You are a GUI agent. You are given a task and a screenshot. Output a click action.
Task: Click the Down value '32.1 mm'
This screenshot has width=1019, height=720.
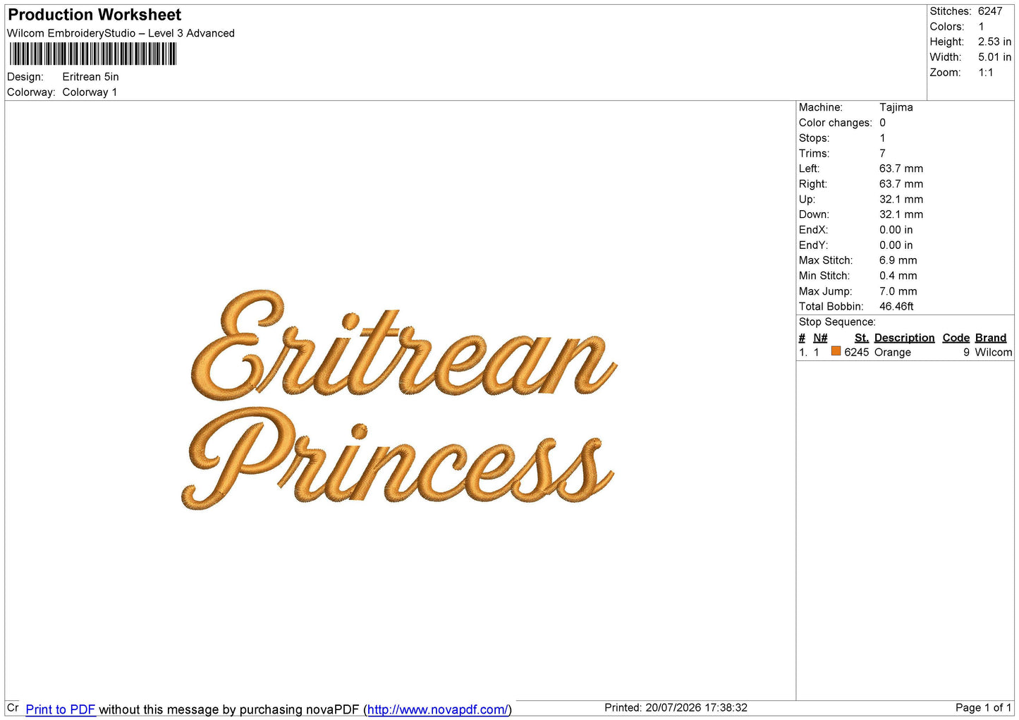(901, 214)
